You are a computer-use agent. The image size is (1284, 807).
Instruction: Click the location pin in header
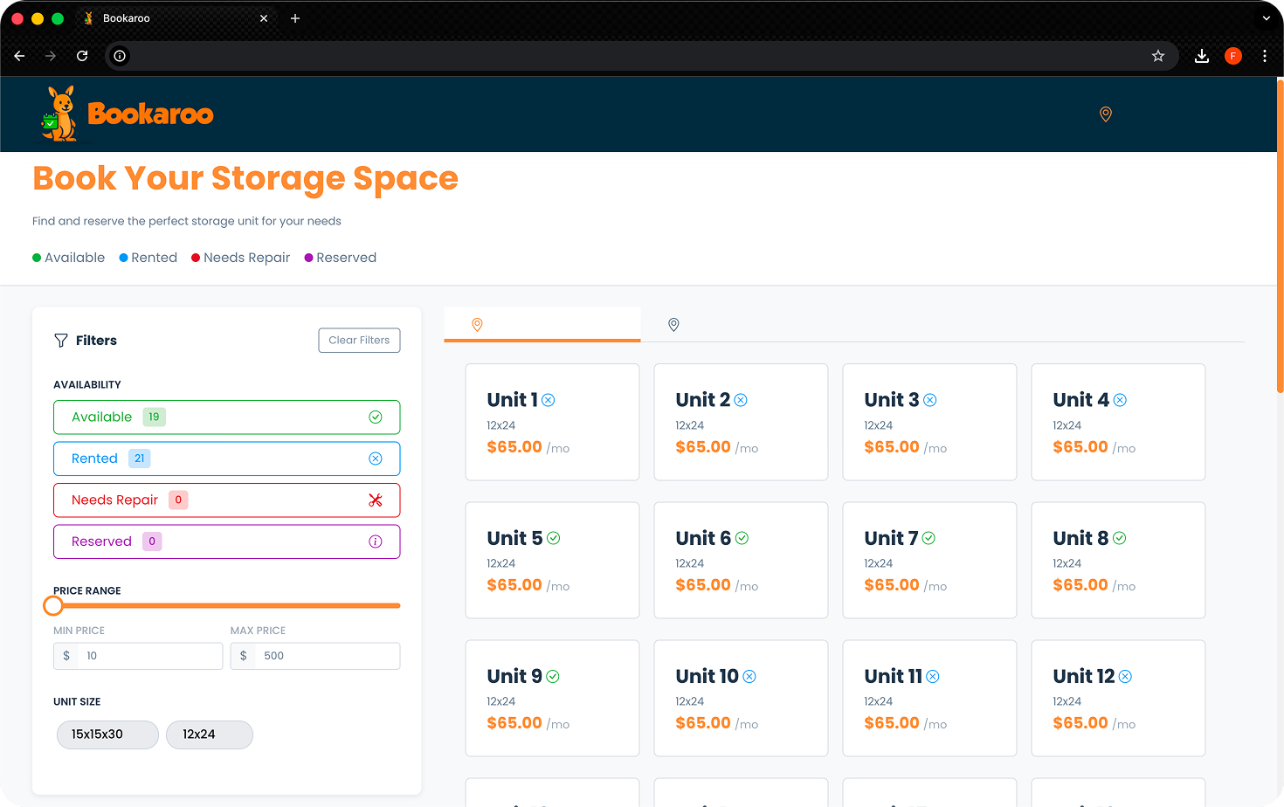[x=1105, y=114]
